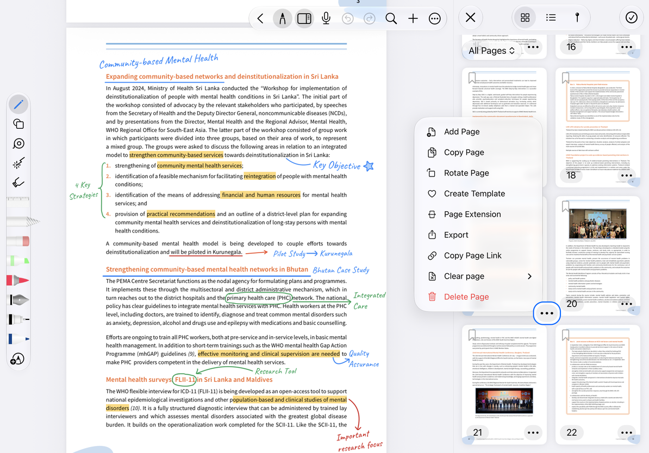This screenshot has width=649, height=453.
Task: Select the Shapes tool
Action: pos(18,124)
